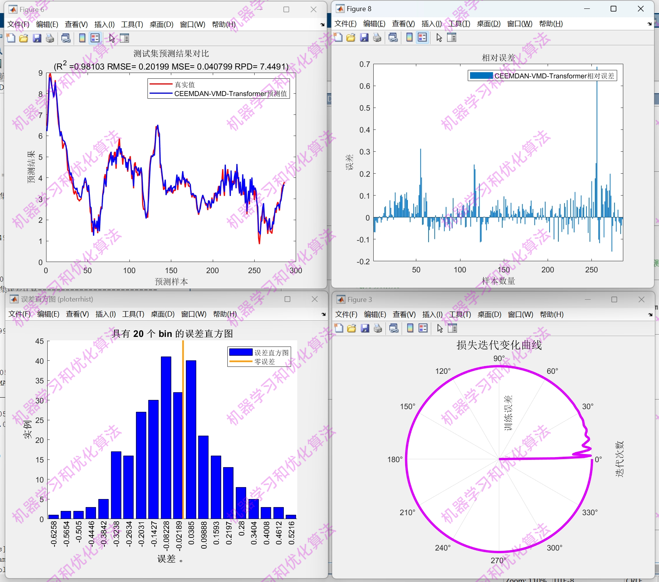
Task: Print Figure 3 with the printer icon
Action: coord(378,328)
